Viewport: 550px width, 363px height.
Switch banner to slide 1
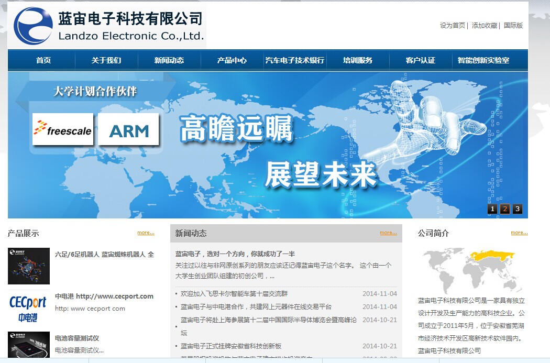[x=492, y=209]
